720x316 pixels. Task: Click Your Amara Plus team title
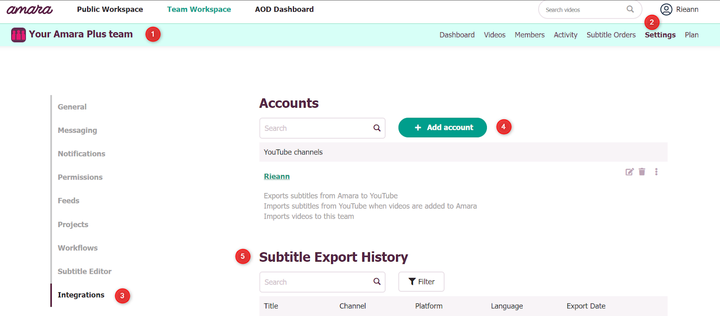coord(81,34)
